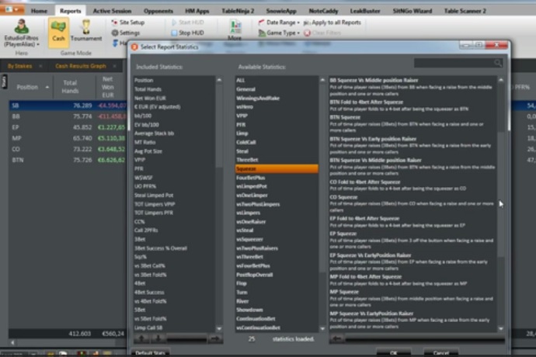Viewport: 536px width, 357px height.
Task: Move selected statistic down with down arrow
Action: pyautogui.click(x=158, y=338)
